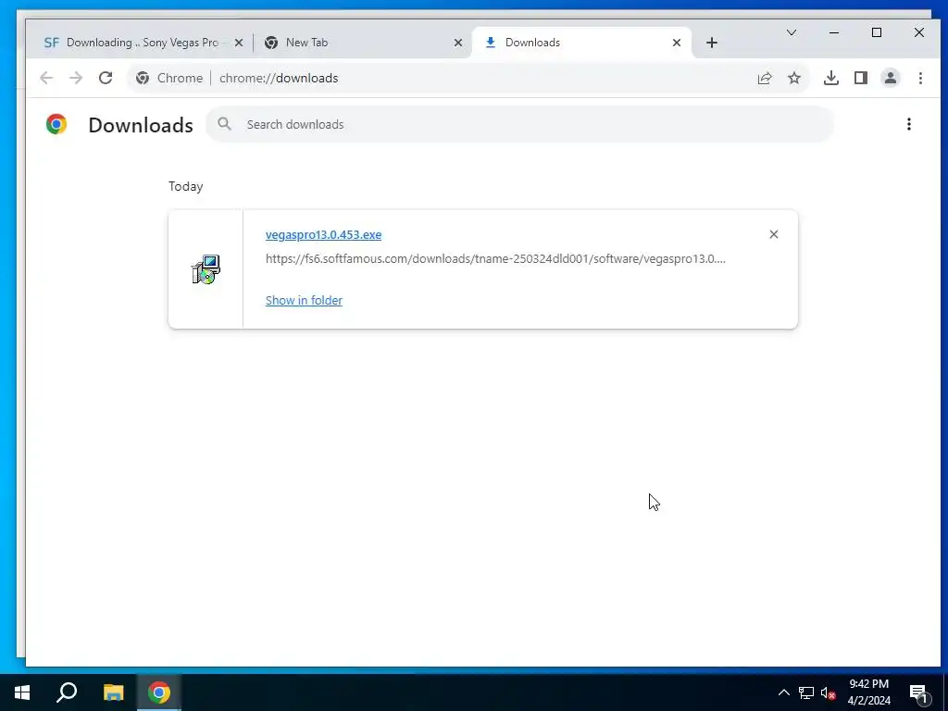Click the Chrome logo beside Downloads heading
948x711 pixels.
[56, 124]
